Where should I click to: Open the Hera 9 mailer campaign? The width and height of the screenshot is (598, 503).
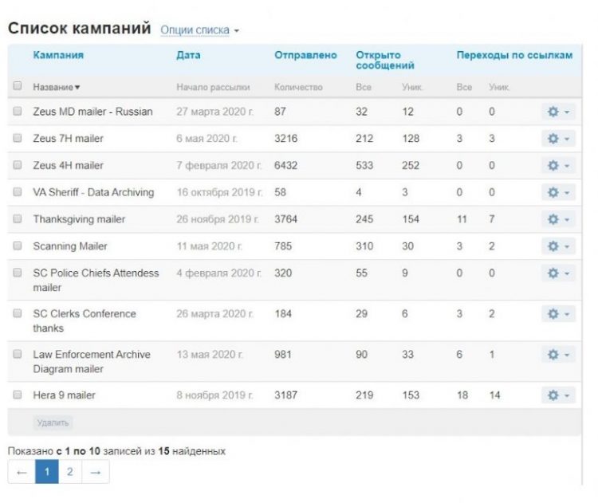click(64, 395)
